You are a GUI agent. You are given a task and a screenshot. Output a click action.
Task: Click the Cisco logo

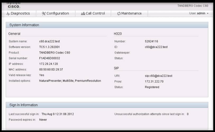click(13, 5)
